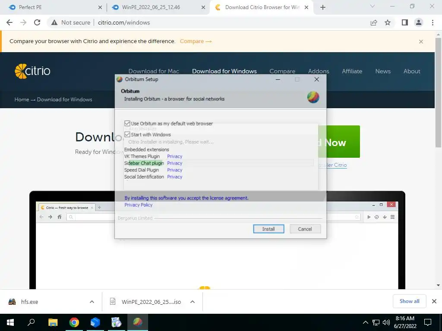
Task: Open Privacy link for VK Themes Plugin
Action: click(x=174, y=156)
